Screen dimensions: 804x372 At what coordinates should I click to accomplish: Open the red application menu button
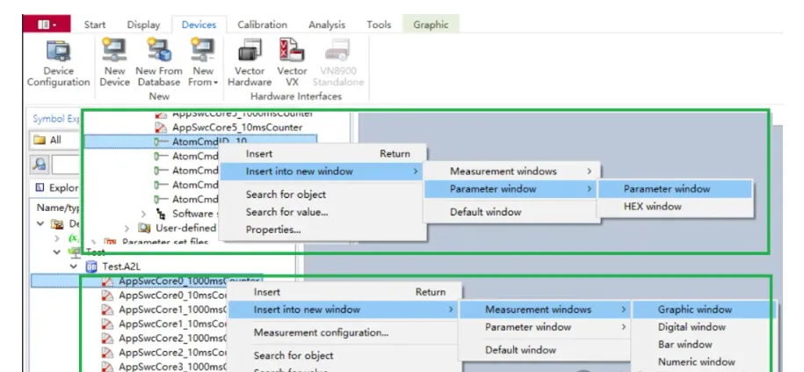click(x=47, y=25)
